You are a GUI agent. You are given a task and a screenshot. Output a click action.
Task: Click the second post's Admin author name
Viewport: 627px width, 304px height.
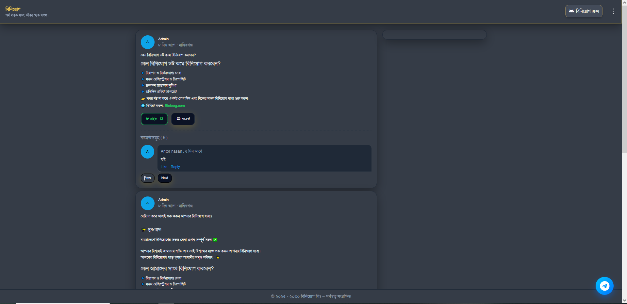click(163, 200)
